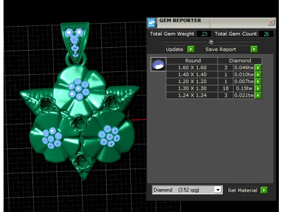283x212 pixels.
Task: Click the 0.046tw weight cell
Action: pyautogui.click(x=244, y=68)
